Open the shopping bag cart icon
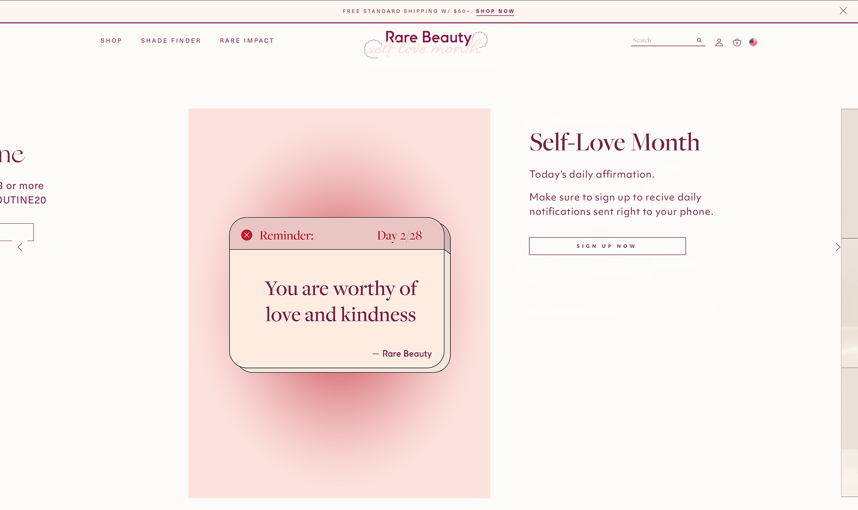 737,42
